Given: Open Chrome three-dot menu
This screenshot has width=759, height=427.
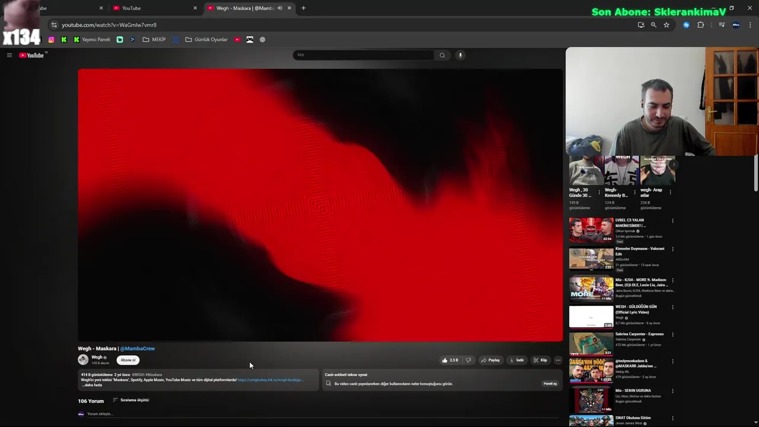Looking at the screenshot, I should pyautogui.click(x=751, y=25).
